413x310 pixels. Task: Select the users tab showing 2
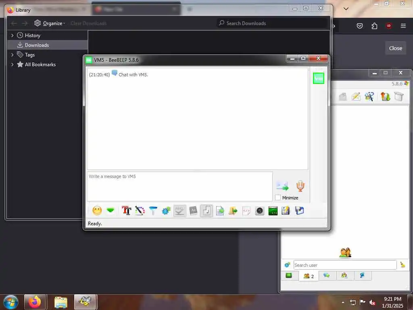point(309,276)
